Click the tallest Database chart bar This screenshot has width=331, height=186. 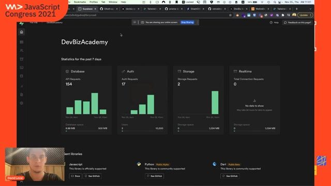(95, 103)
